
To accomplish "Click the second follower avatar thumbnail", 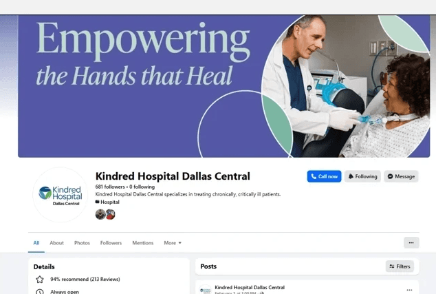I will click(111, 214).
